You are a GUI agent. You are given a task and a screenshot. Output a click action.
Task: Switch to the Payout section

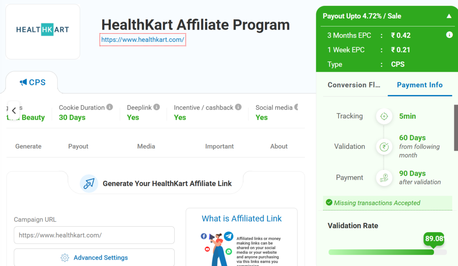tap(78, 146)
